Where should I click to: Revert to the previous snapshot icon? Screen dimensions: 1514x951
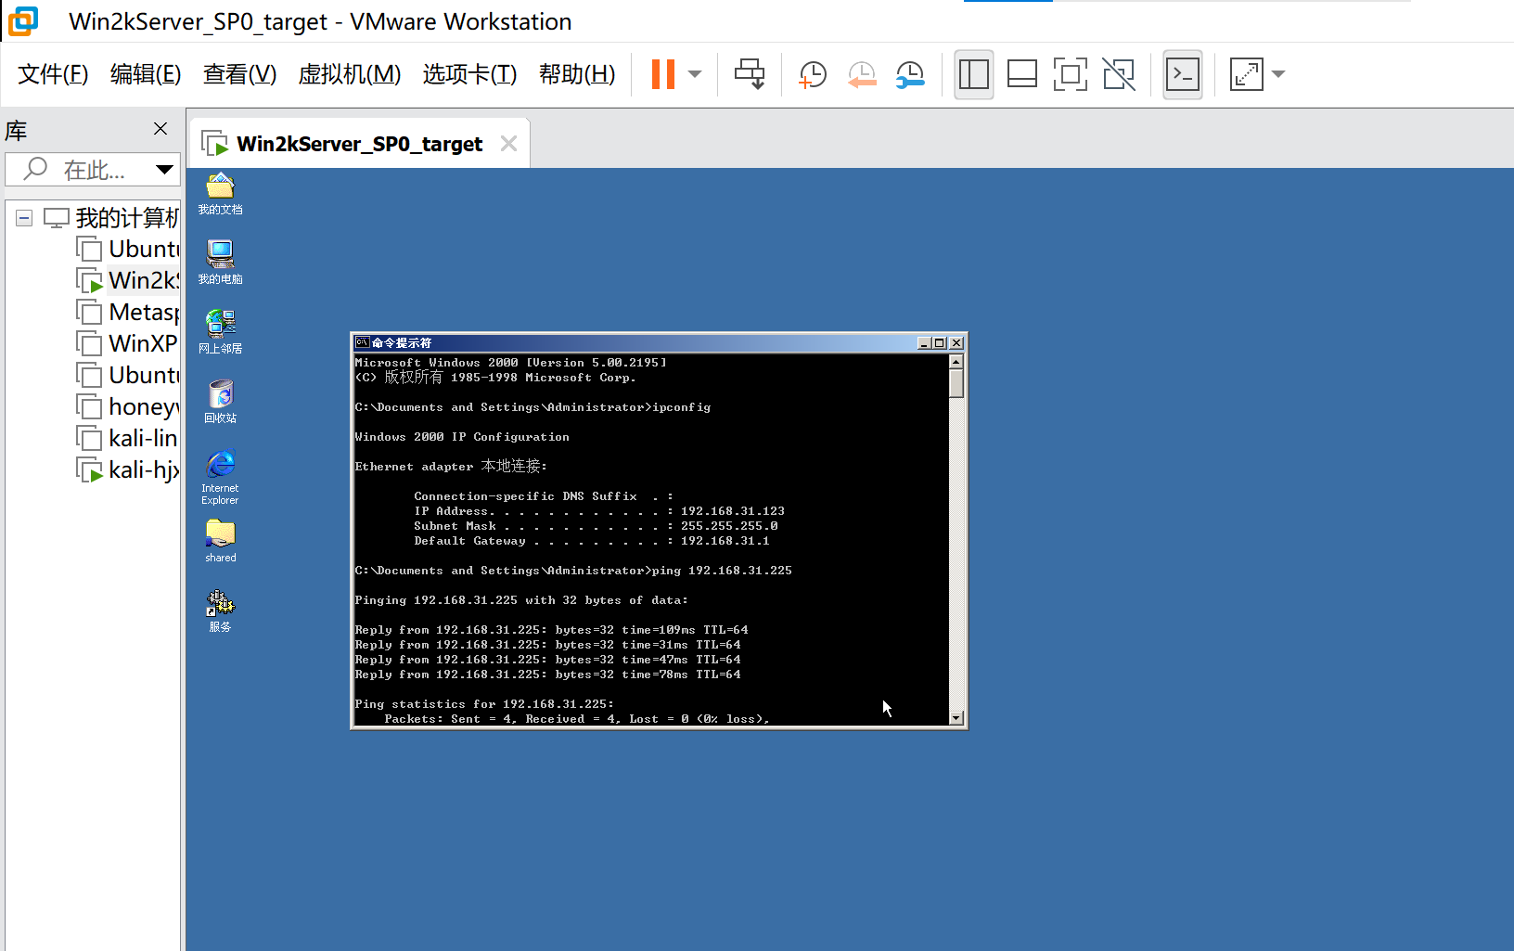click(x=862, y=74)
